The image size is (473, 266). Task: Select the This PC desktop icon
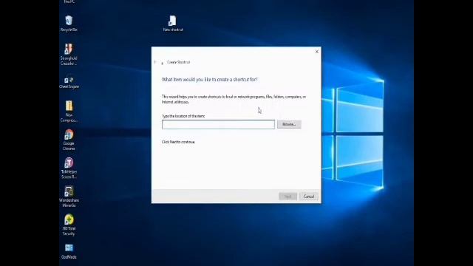click(x=69, y=1)
